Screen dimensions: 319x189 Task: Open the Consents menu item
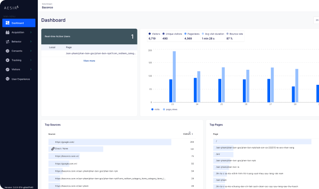tap(17, 51)
